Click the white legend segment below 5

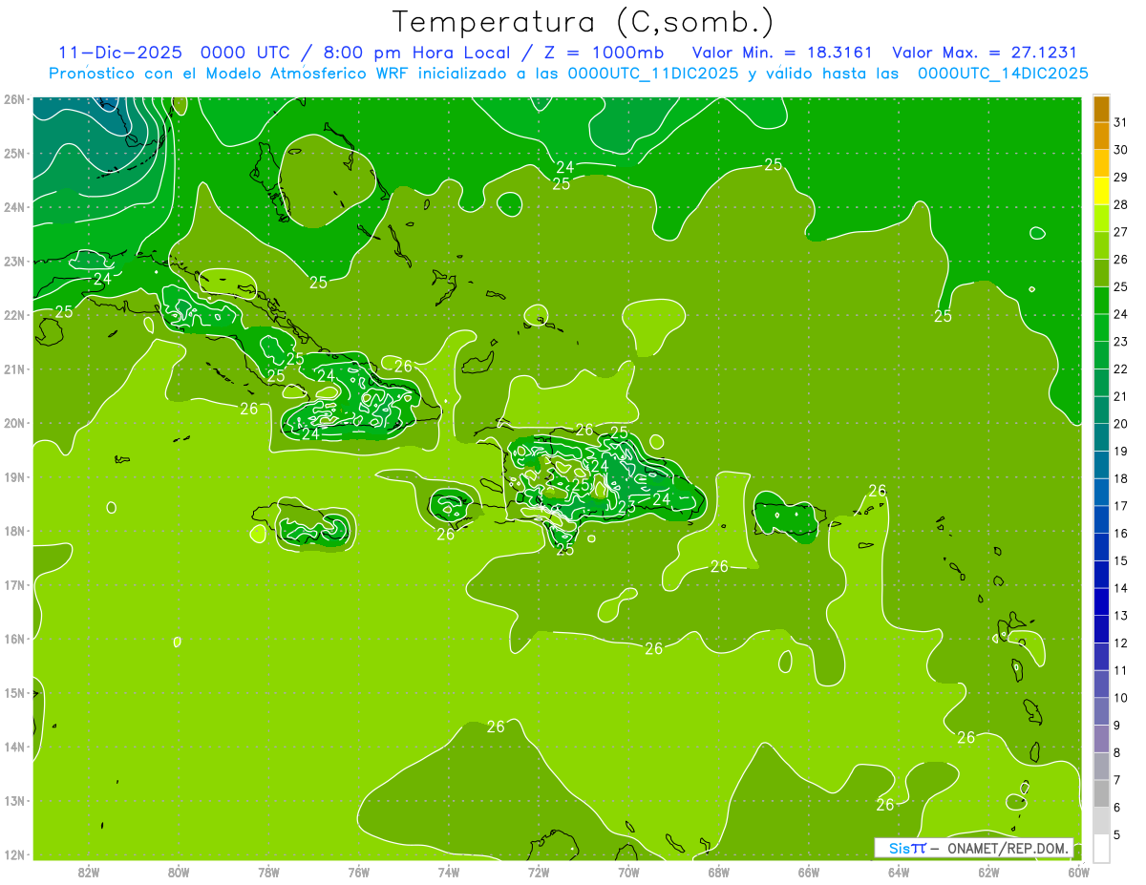[1101, 848]
